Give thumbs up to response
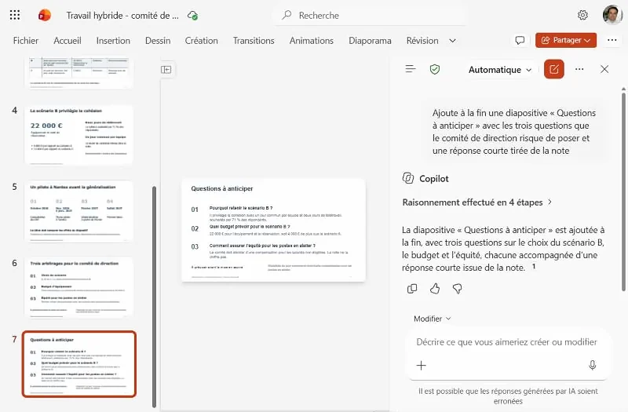 tap(435, 289)
